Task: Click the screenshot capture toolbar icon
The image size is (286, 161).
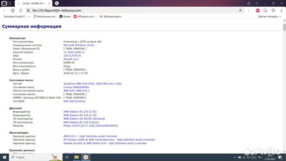Action: (265, 10)
